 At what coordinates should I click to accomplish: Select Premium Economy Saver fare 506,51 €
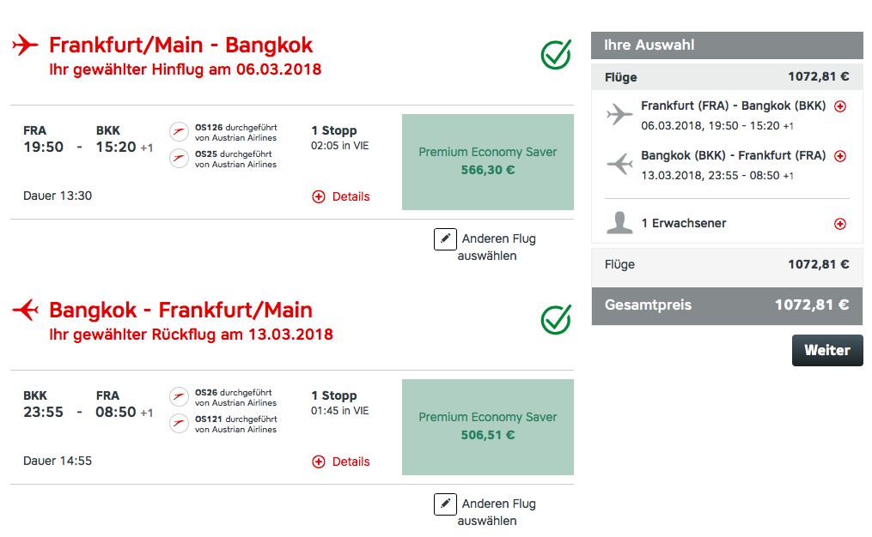487,427
